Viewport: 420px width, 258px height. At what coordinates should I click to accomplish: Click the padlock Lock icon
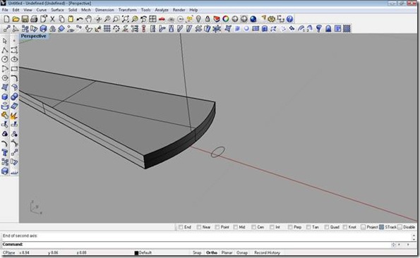(208, 19)
